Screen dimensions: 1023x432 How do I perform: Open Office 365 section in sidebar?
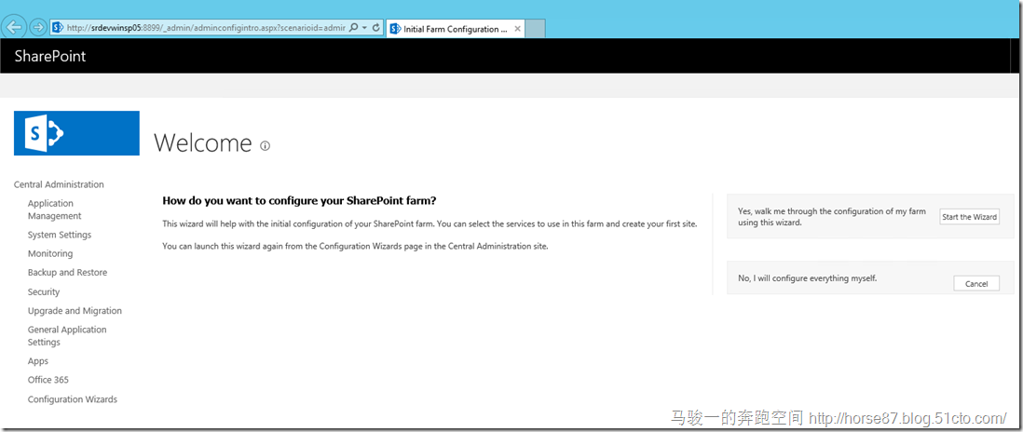pyautogui.click(x=48, y=380)
